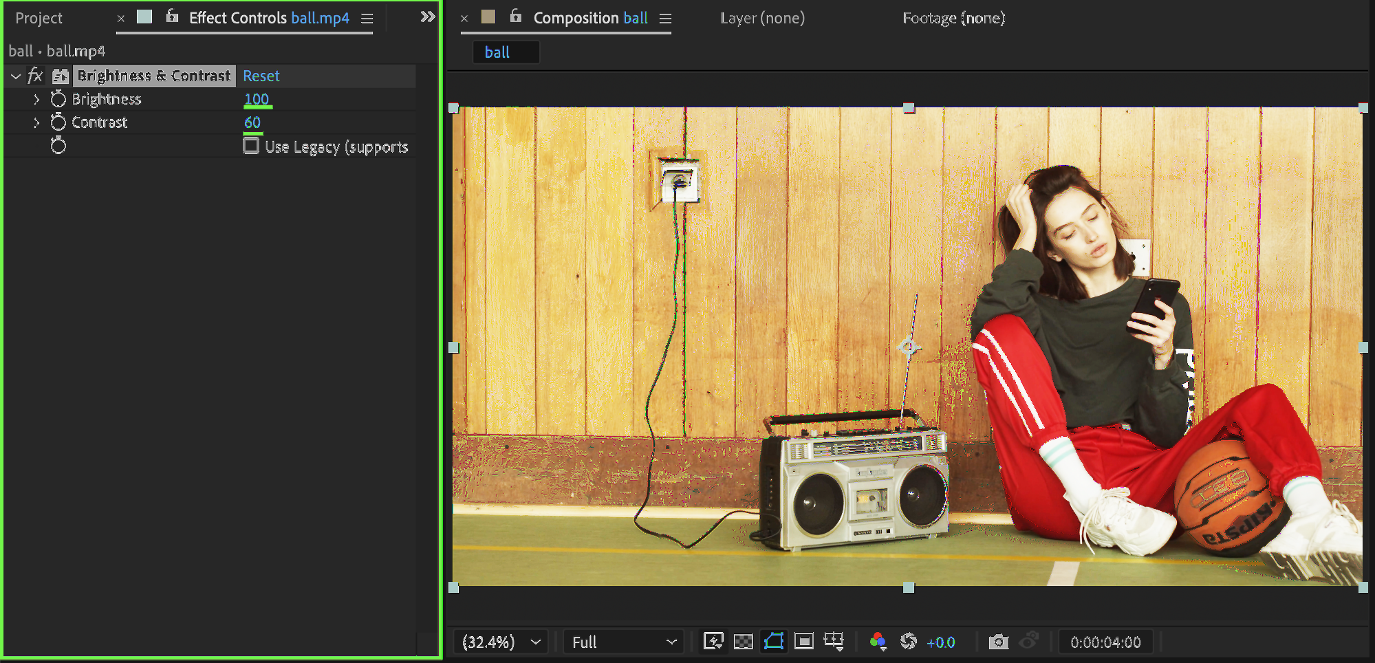The height and width of the screenshot is (663, 1375).
Task: Click the Brightness value 100
Action: [257, 99]
